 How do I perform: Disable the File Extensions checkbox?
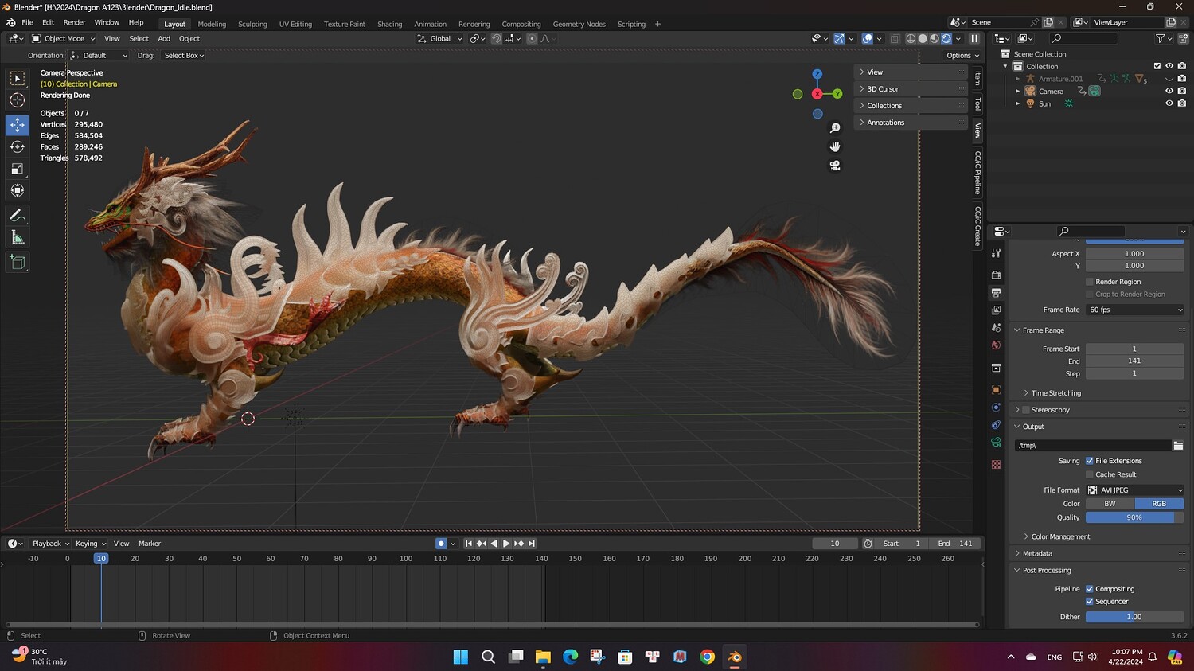tap(1090, 461)
